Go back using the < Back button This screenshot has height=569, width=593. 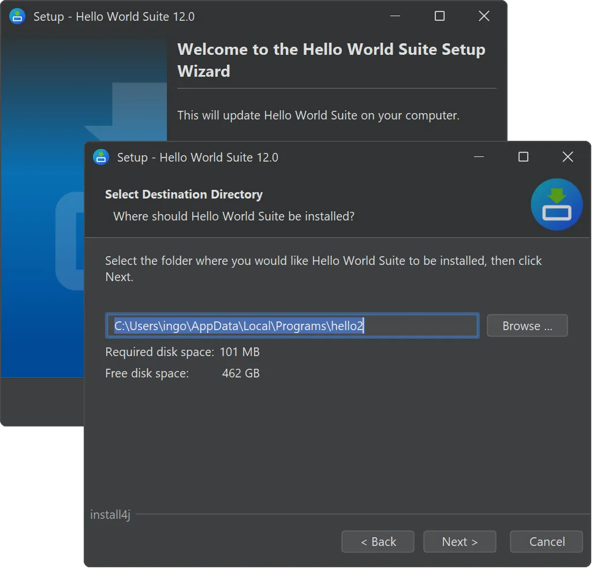[x=378, y=541]
